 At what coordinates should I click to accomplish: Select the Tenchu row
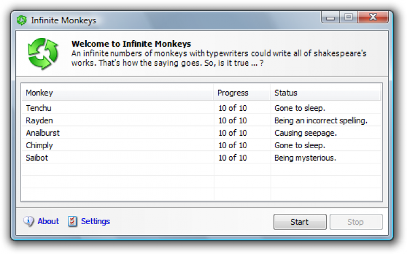tap(201, 108)
